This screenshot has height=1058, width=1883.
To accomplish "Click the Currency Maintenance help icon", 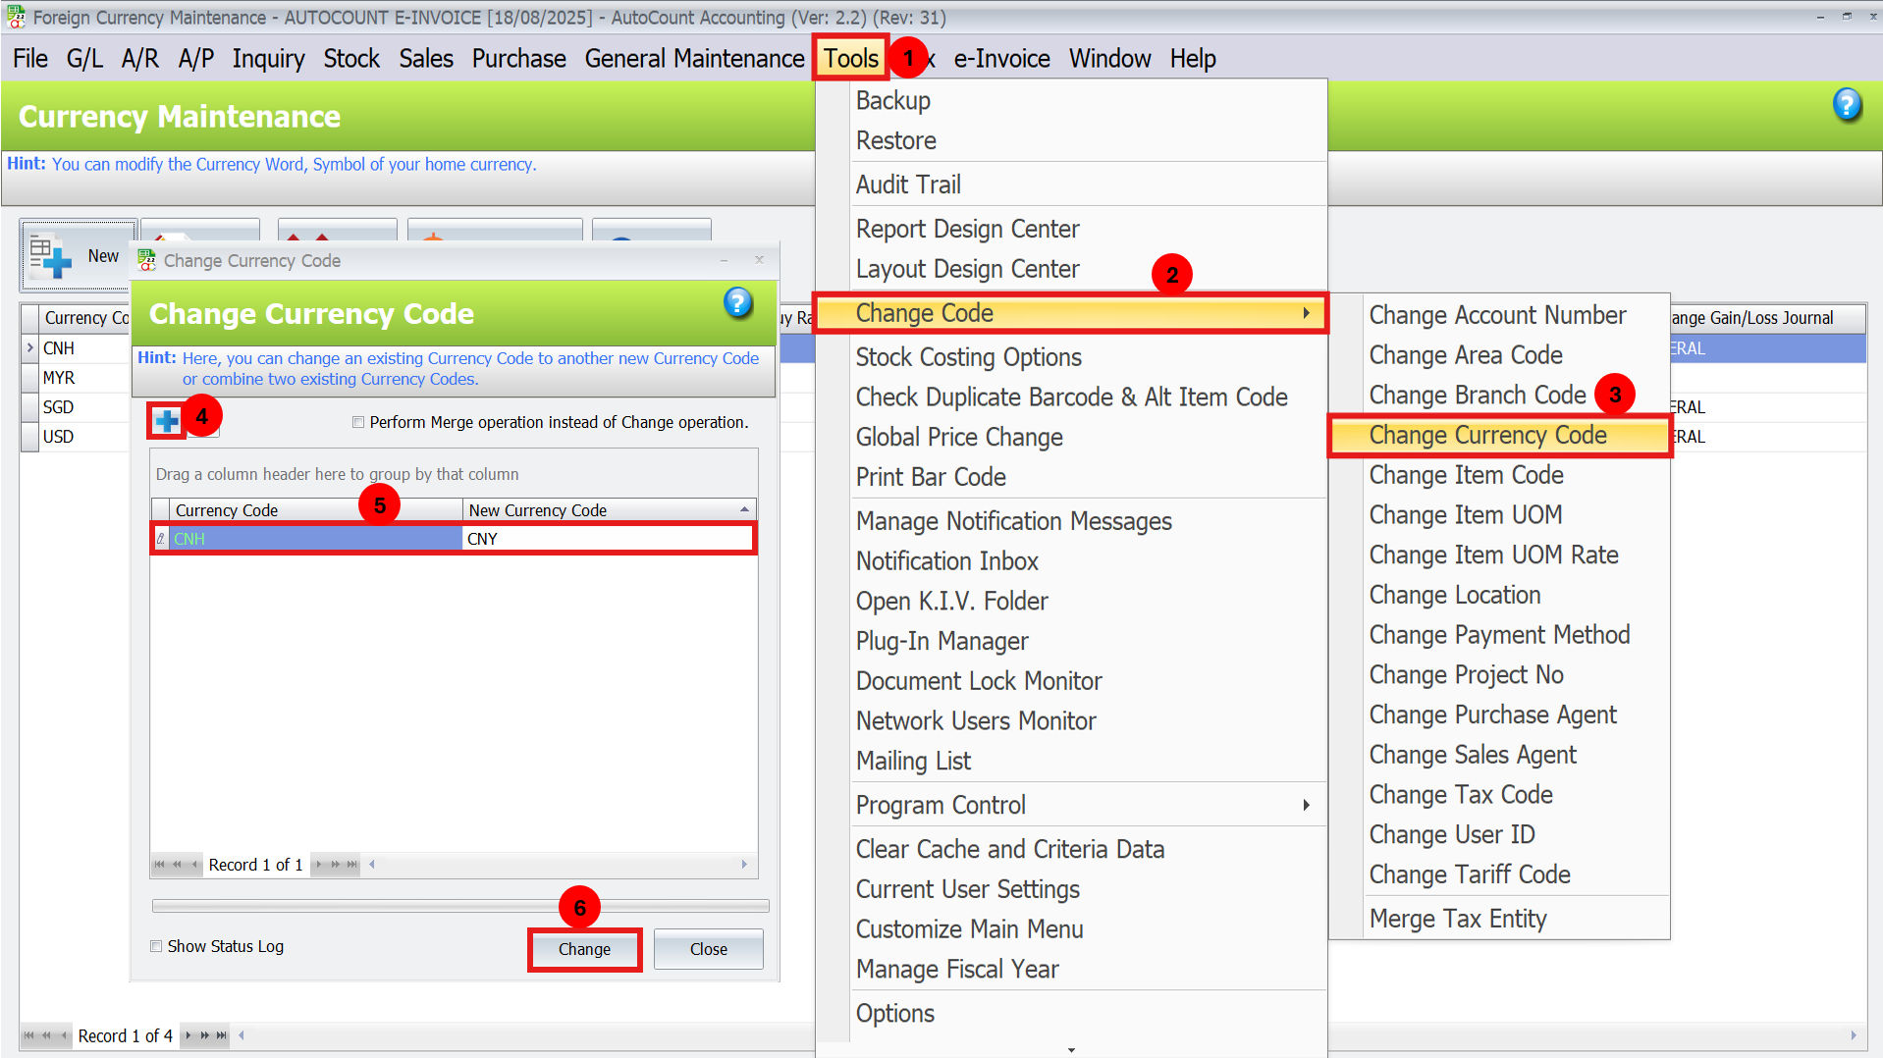I will tap(1846, 105).
